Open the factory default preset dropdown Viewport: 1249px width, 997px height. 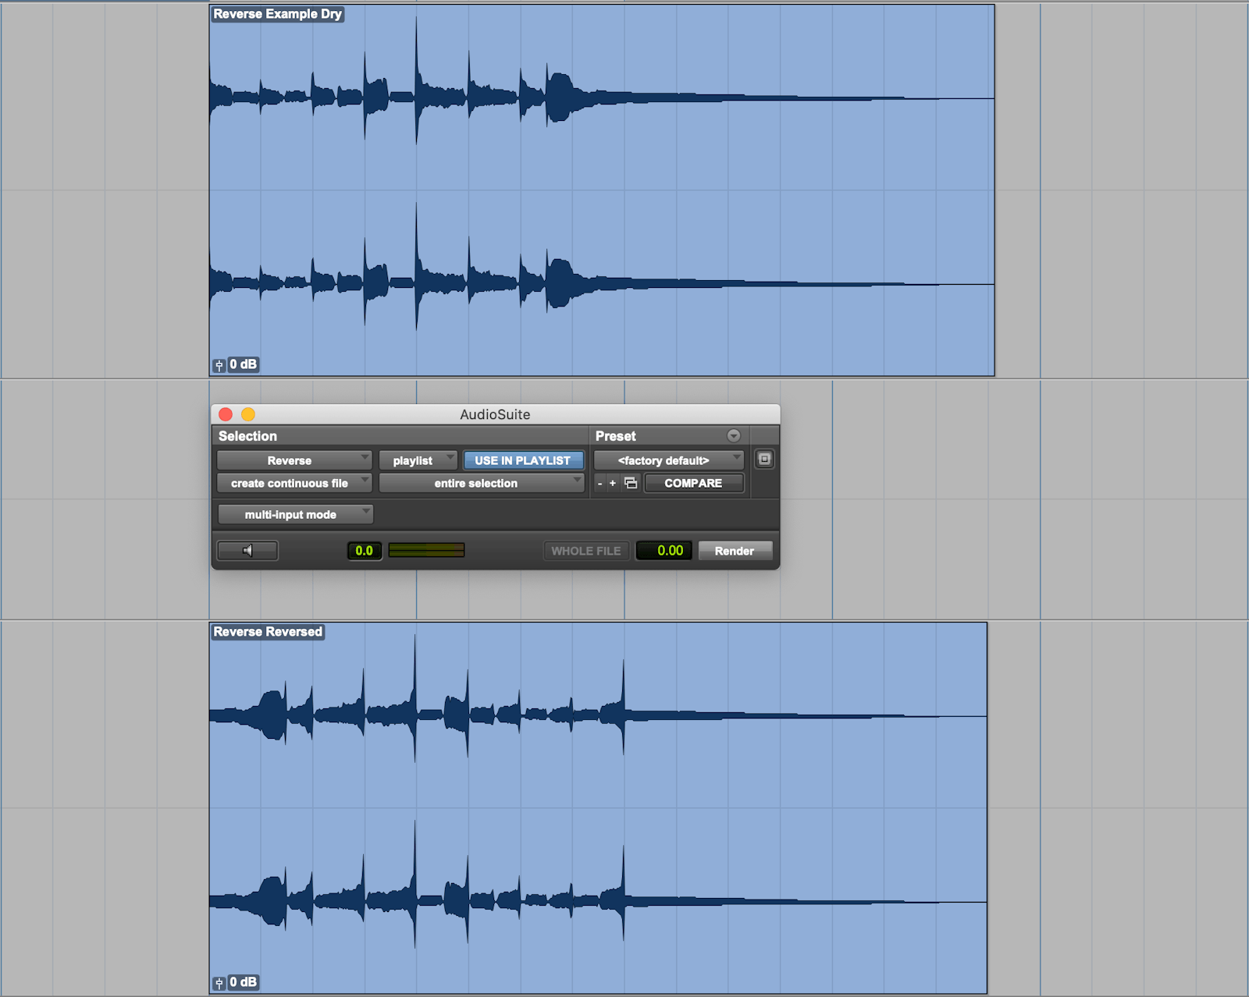click(669, 461)
